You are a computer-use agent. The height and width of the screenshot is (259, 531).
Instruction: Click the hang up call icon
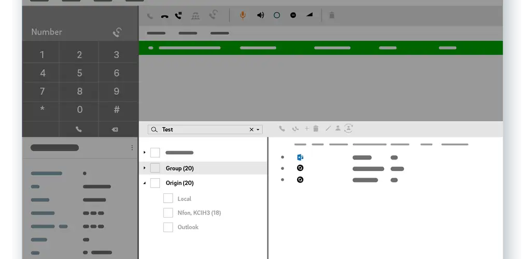[x=164, y=16]
